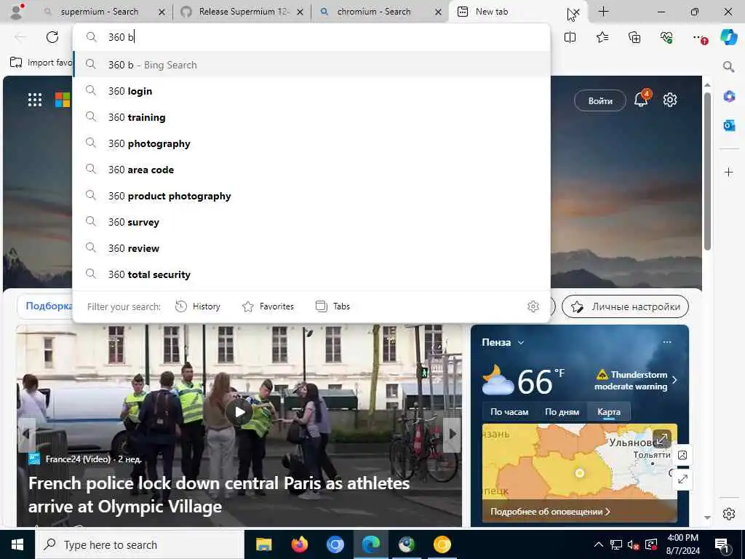Open the Copilot icon

coord(728,36)
